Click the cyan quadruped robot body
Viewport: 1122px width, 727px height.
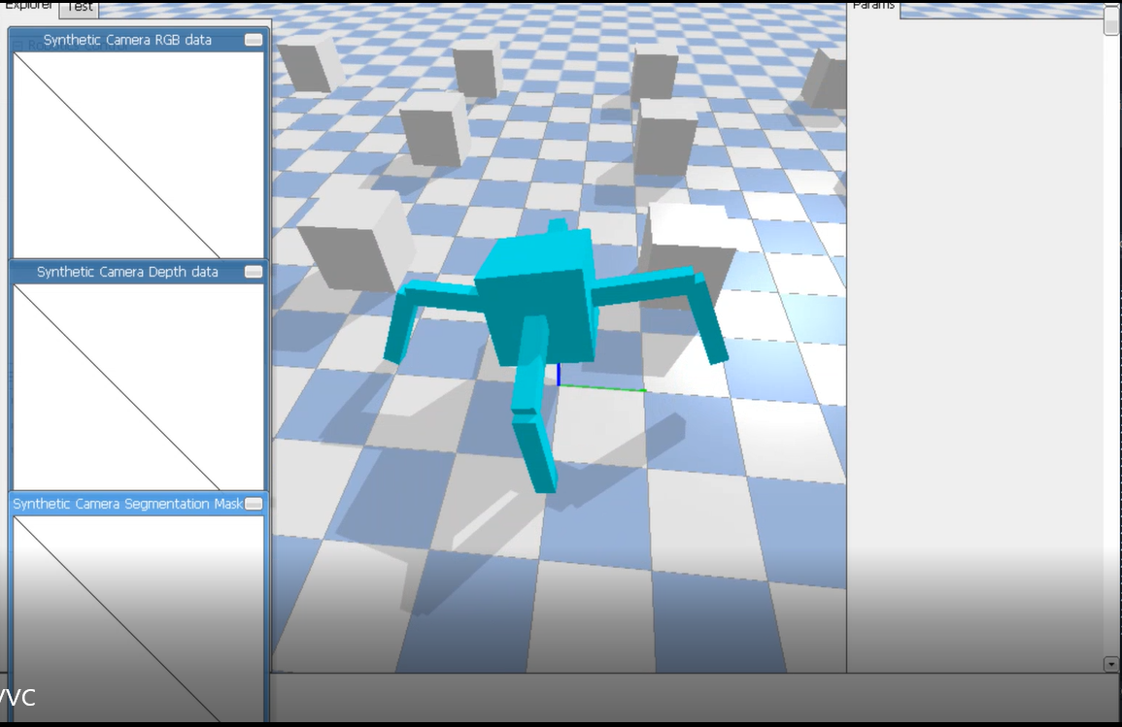tap(538, 297)
